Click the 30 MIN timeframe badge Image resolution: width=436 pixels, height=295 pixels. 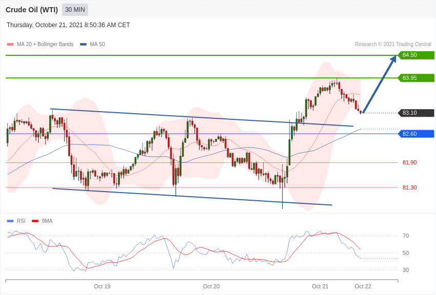[x=75, y=10]
